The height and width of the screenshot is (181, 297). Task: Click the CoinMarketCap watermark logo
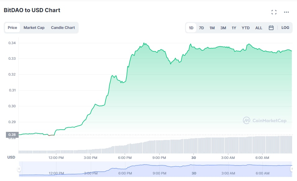click(x=265, y=120)
